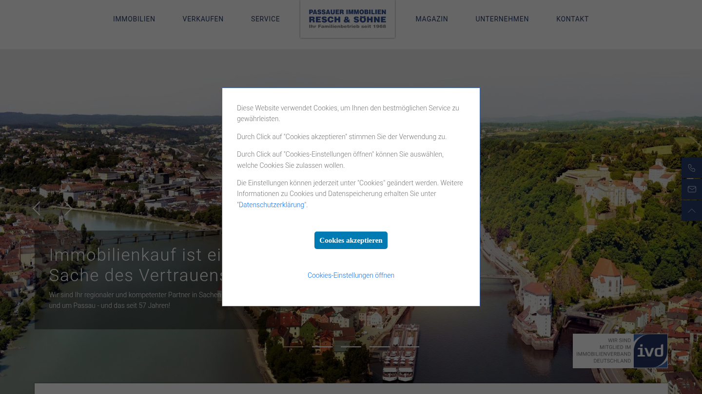The image size is (702, 394).
Task: Advance slideshow with right chevron arrow
Action: pyautogui.click(x=69, y=209)
